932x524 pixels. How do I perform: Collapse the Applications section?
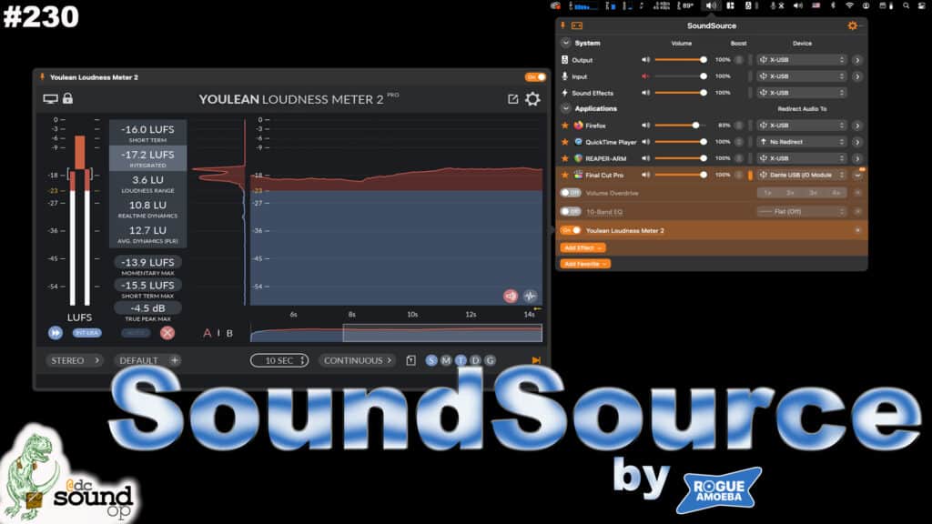pyautogui.click(x=566, y=109)
